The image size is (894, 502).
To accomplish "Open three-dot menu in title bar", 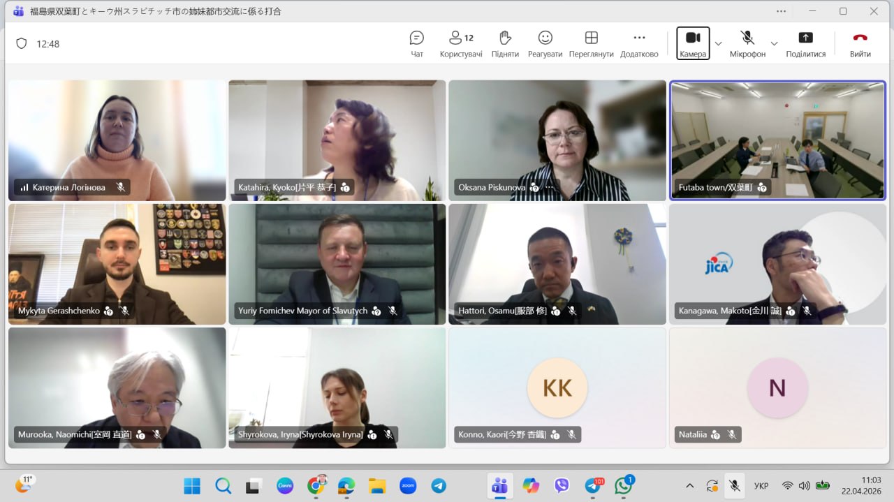I will tap(782, 11).
